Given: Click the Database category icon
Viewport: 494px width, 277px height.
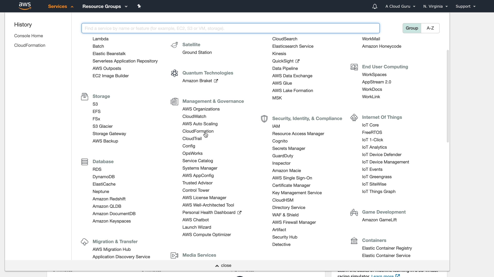Looking at the screenshot, I should point(84,162).
